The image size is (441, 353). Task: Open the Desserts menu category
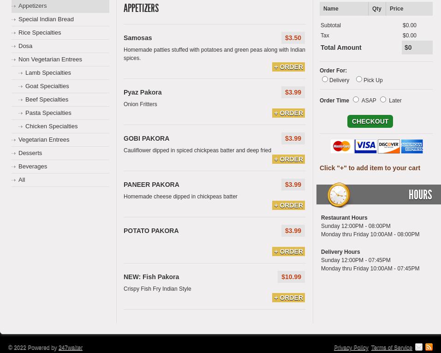pos(30,153)
